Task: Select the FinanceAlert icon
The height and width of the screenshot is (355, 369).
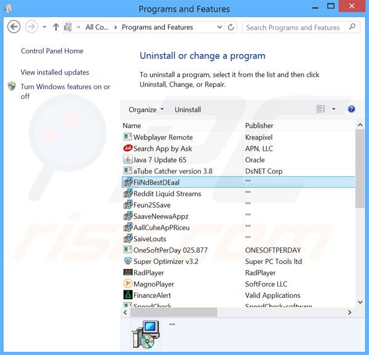Action: click(128, 295)
